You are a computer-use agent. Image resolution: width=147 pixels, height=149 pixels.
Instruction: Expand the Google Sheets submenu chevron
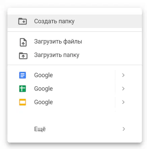pyautogui.click(x=123, y=89)
